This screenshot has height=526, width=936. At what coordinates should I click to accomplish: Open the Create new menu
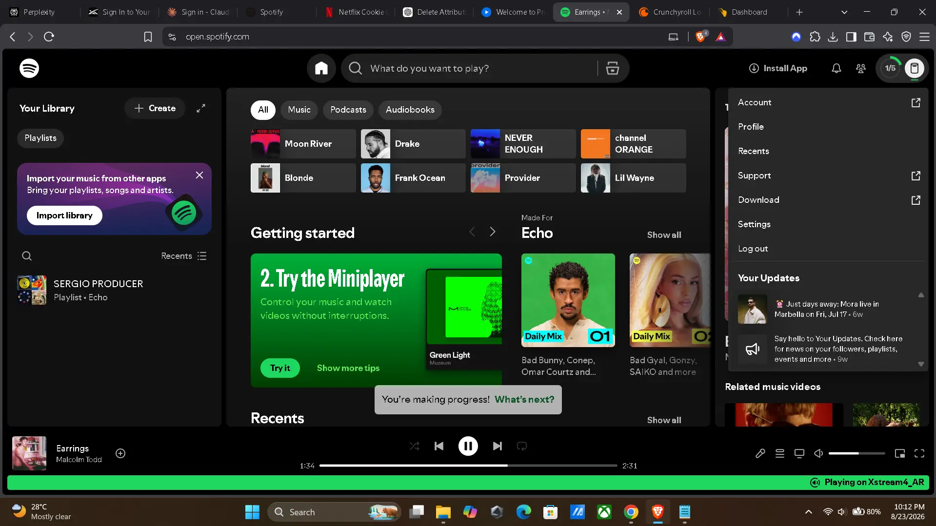tap(155, 108)
